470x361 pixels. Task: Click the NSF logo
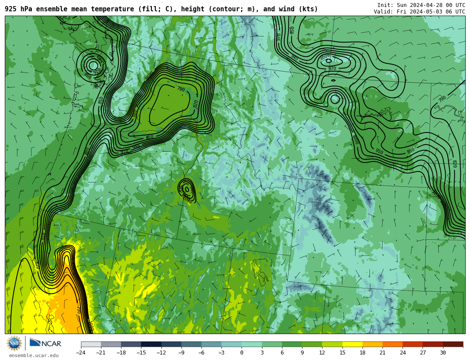click(x=14, y=343)
